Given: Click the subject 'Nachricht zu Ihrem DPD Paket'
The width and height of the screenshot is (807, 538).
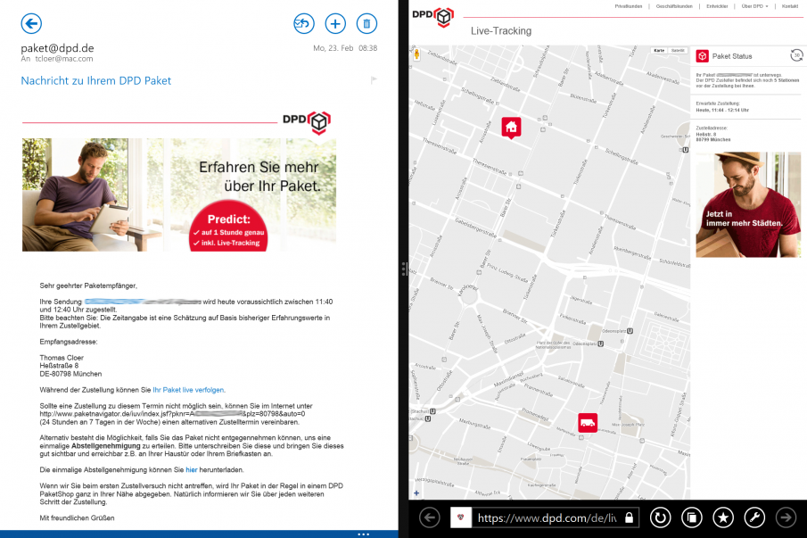Looking at the screenshot, I should tap(95, 80).
